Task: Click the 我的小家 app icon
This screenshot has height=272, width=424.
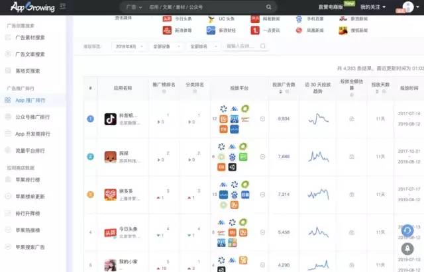Action: [111, 265]
